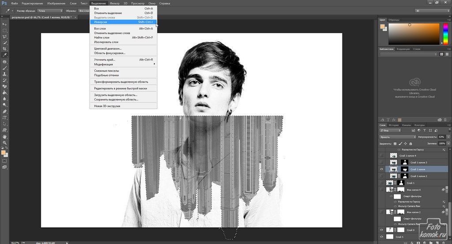Select the Lasso tool
This screenshot has width=452, height=244.
coord(5,37)
